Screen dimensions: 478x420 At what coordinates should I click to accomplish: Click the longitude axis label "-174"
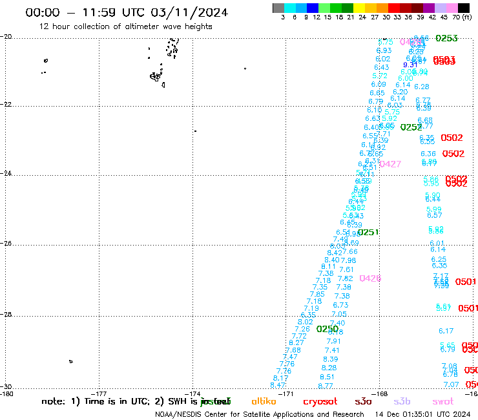pyautogui.click(x=192, y=394)
